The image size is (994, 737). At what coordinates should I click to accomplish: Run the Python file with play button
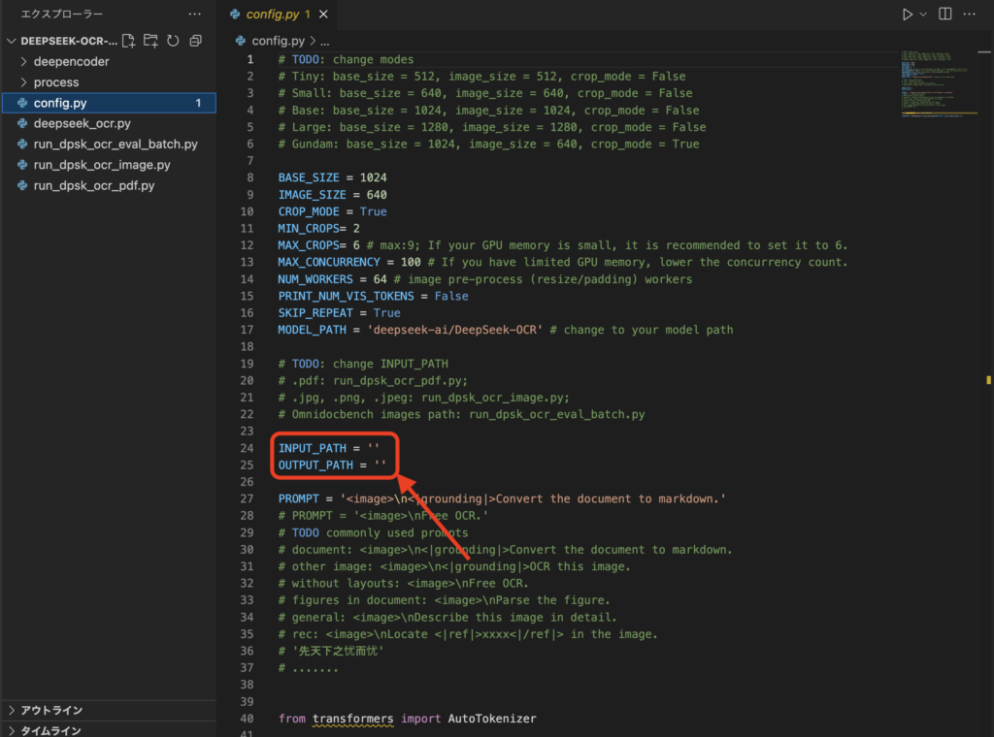click(x=907, y=15)
